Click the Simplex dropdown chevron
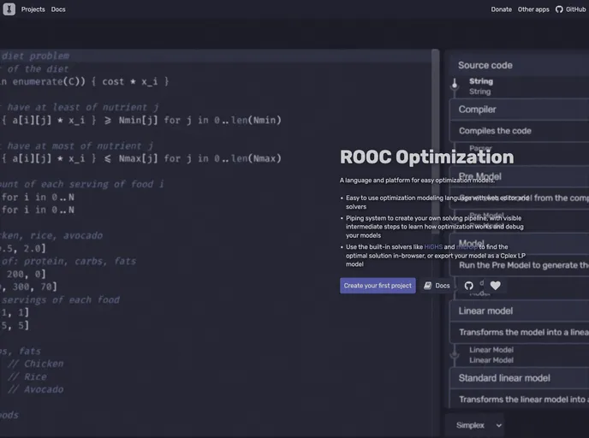The height and width of the screenshot is (438, 589). click(499, 426)
